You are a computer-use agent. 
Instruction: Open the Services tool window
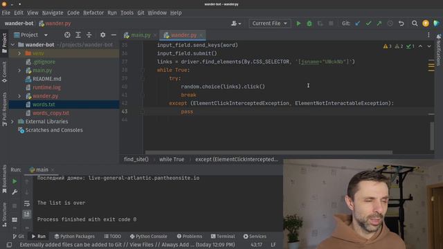(x=255, y=237)
